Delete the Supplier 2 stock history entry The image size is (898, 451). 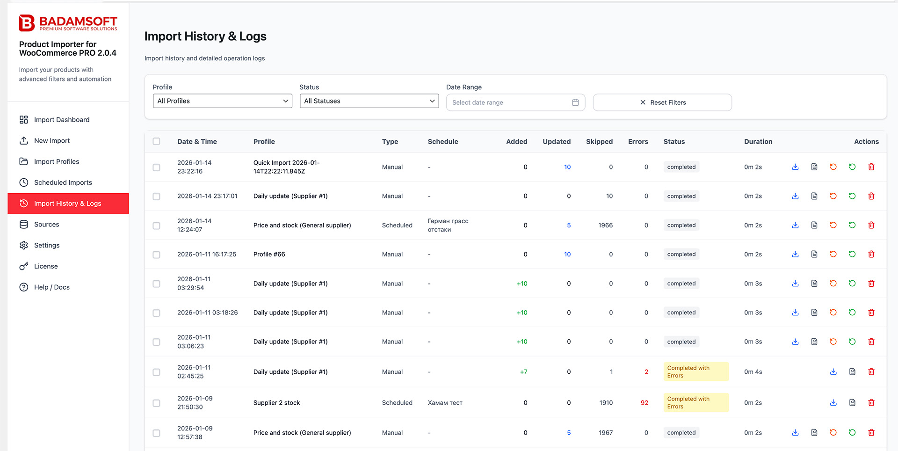(871, 402)
